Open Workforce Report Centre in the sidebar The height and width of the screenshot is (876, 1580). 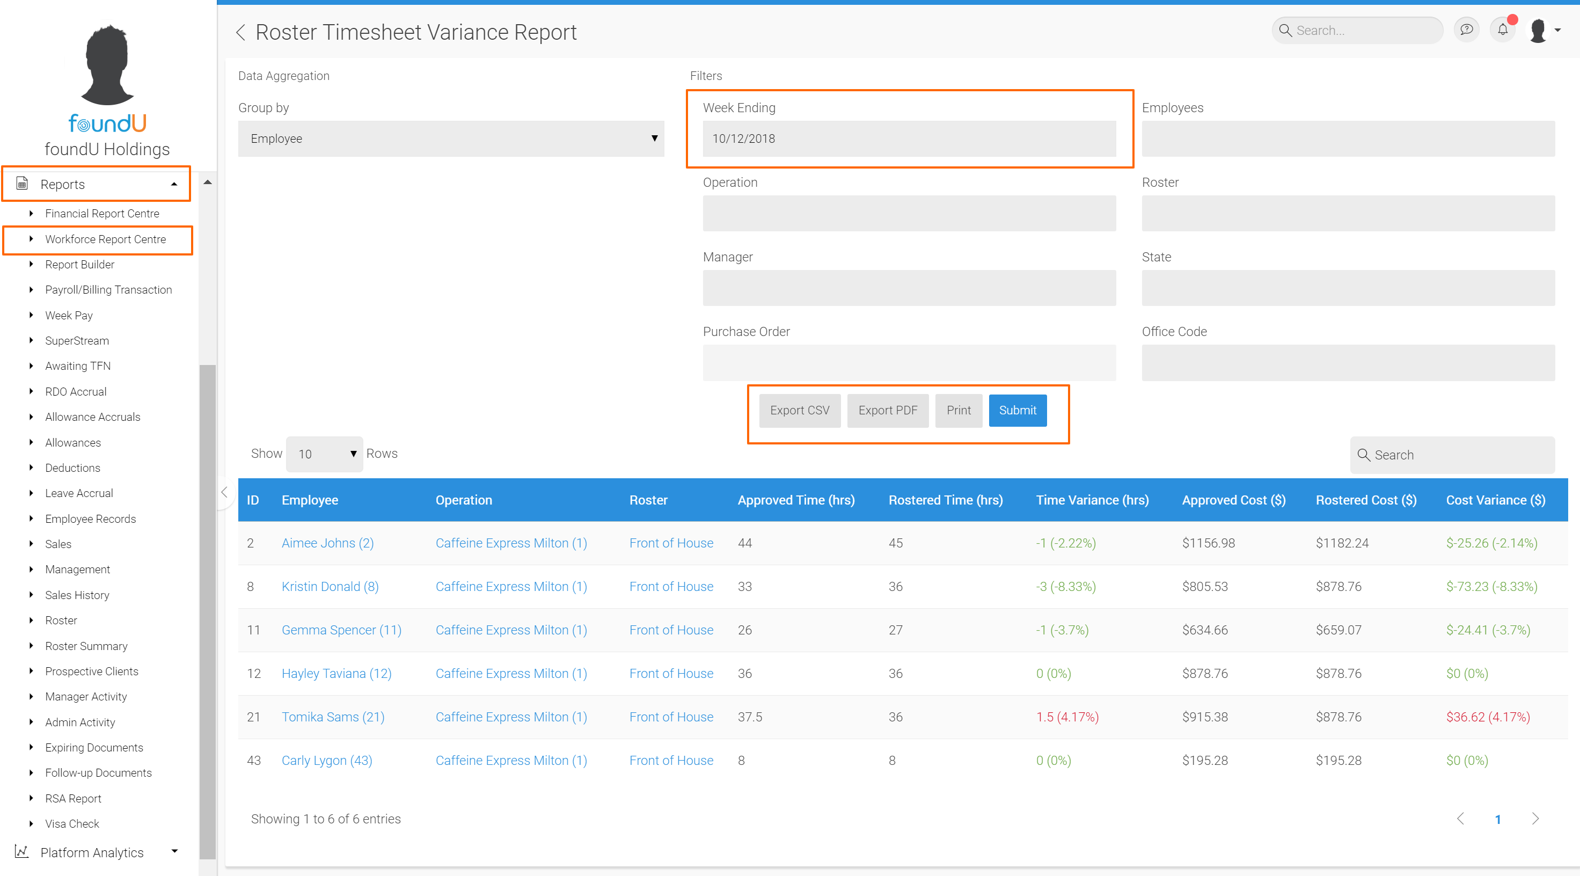(106, 239)
